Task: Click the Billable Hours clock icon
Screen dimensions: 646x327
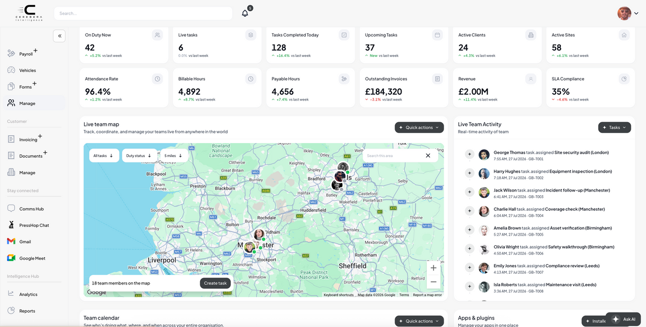Action: (250, 79)
